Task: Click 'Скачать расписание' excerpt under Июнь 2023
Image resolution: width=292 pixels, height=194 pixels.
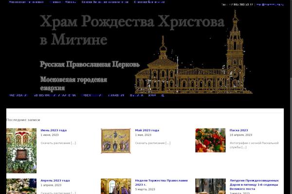Action: coord(58,143)
